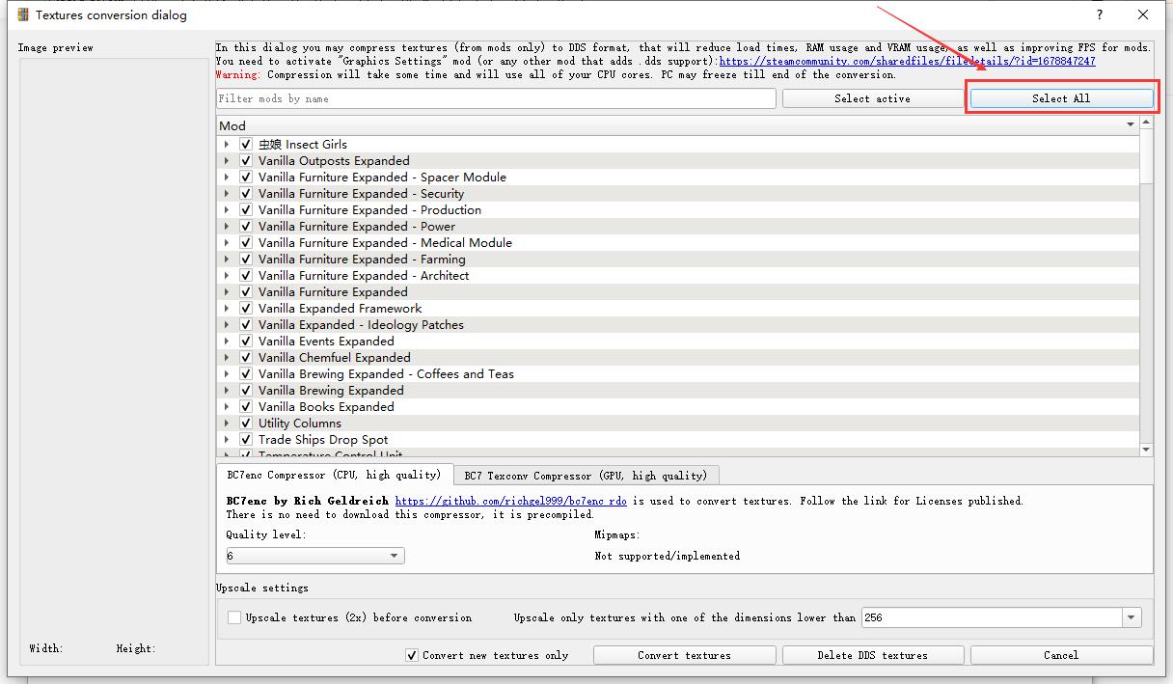Open the github bc7enc_rdo link
This screenshot has width=1173, height=684.
click(x=510, y=501)
